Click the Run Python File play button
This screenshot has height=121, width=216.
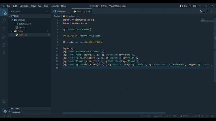pos(201,11)
